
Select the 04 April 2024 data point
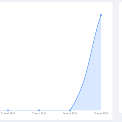[x=70, y=110]
